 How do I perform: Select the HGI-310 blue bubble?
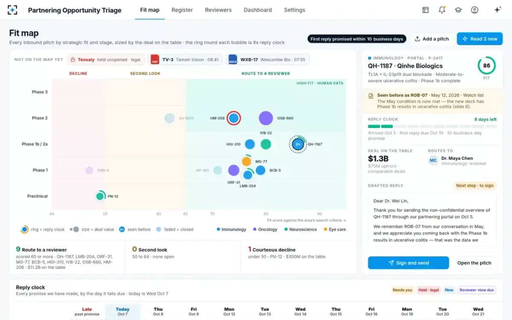250,144
